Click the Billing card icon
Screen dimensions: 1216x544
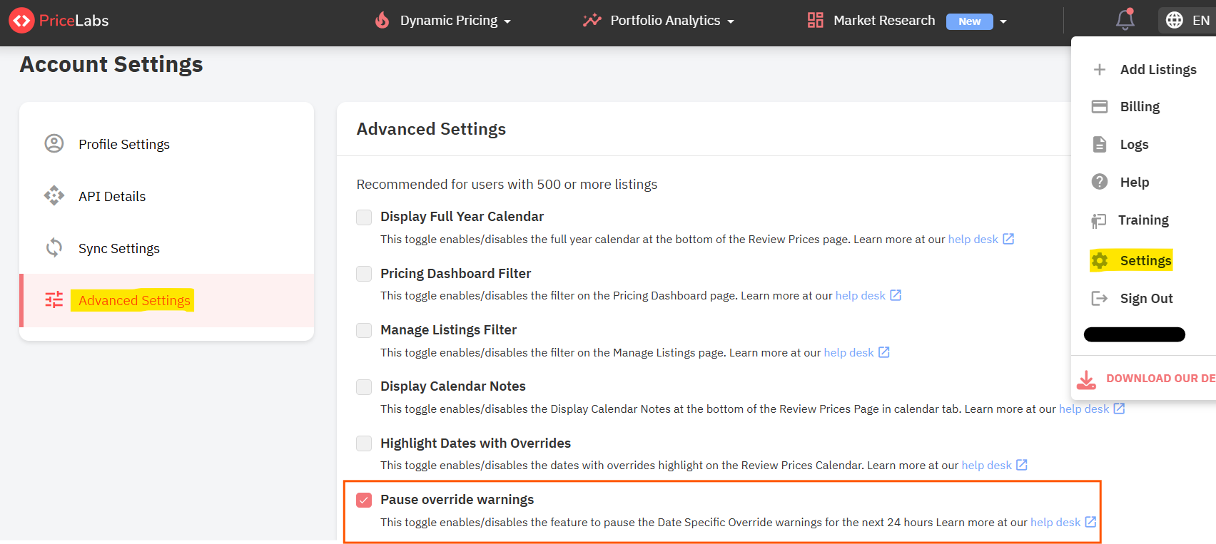click(1100, 107)
